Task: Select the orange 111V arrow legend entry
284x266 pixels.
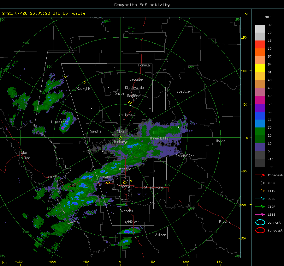Action: point(260,191)
